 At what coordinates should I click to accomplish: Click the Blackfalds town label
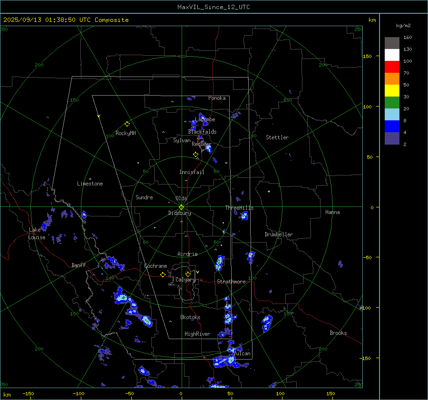[x=202, y=132]
